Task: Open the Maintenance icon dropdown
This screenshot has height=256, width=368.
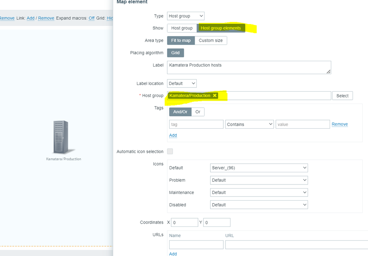Action: (259, 193)
